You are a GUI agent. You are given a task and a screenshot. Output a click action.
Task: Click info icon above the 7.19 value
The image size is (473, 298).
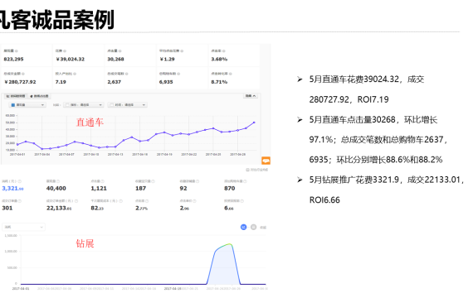tap(75, 74)
